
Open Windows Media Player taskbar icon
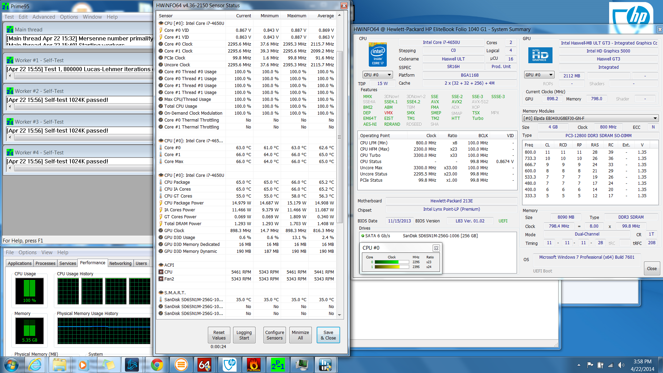click(83, 365)
